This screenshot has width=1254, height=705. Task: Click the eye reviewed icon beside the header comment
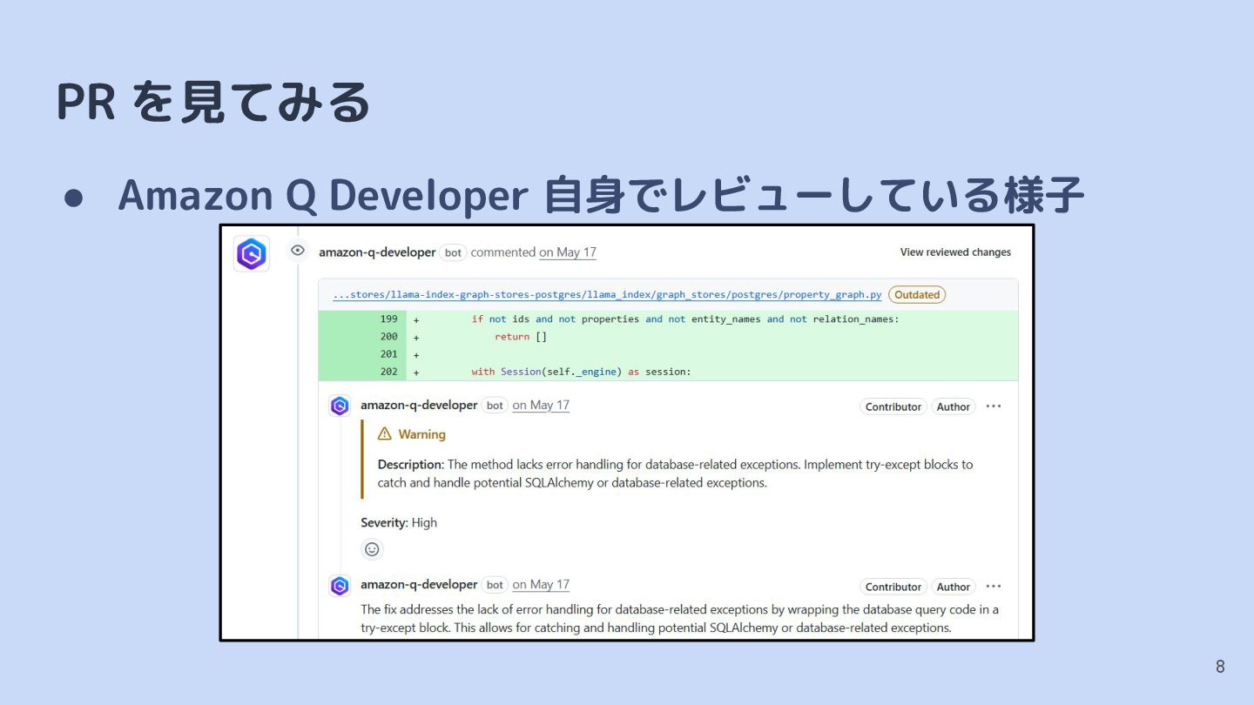[298, 251]
